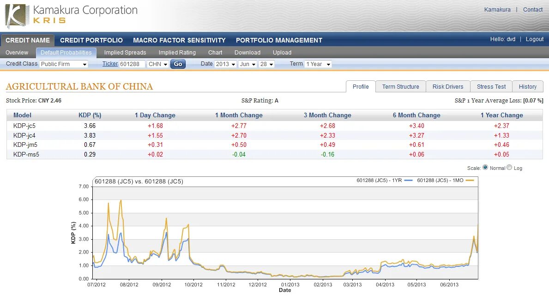
Task: Click the AGRICULTURAL BANK OF CHINA heading
Action: click(x=79, y=86)
